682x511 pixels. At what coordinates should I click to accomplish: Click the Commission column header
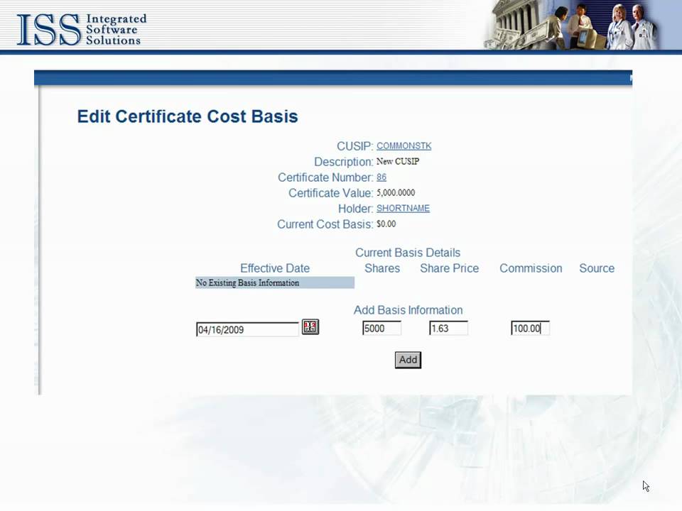[x=531, y=268]
